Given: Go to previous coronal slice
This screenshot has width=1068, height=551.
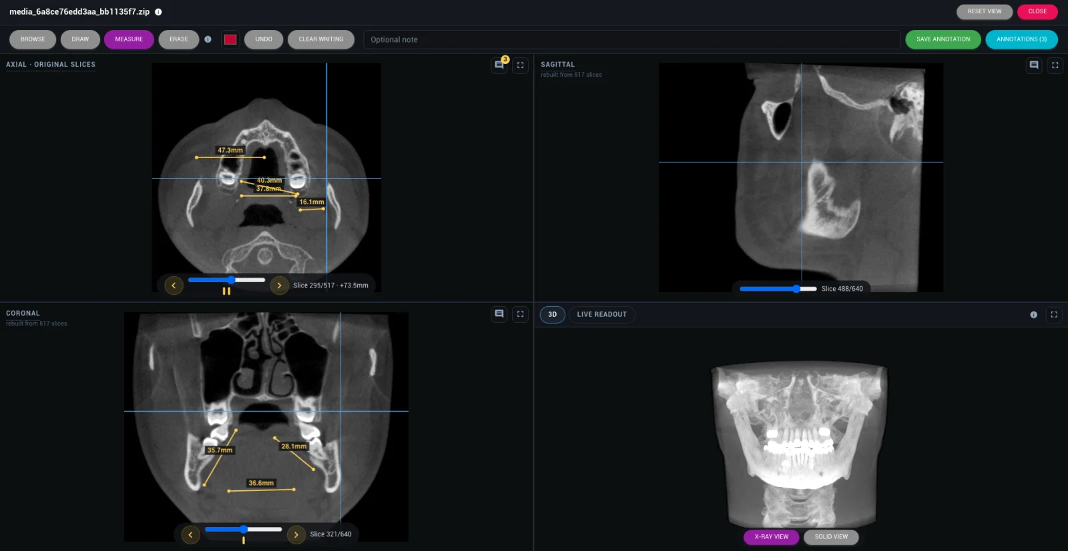Looking at the screenshot, I should click(190, 534).
